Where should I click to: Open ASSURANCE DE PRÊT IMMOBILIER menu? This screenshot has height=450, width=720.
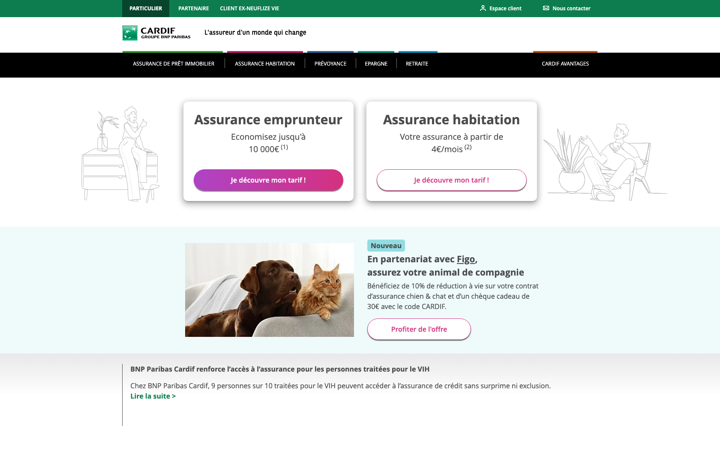coord(173,63)
